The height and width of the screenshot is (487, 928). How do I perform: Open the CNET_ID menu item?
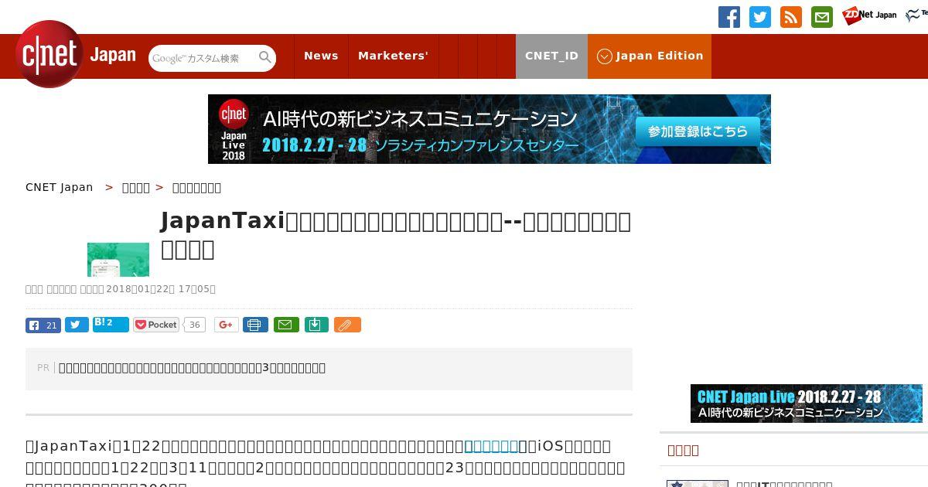point(551,56)
